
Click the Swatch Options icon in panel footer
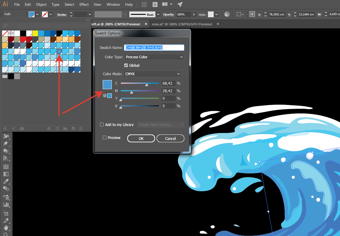(57, 128)
